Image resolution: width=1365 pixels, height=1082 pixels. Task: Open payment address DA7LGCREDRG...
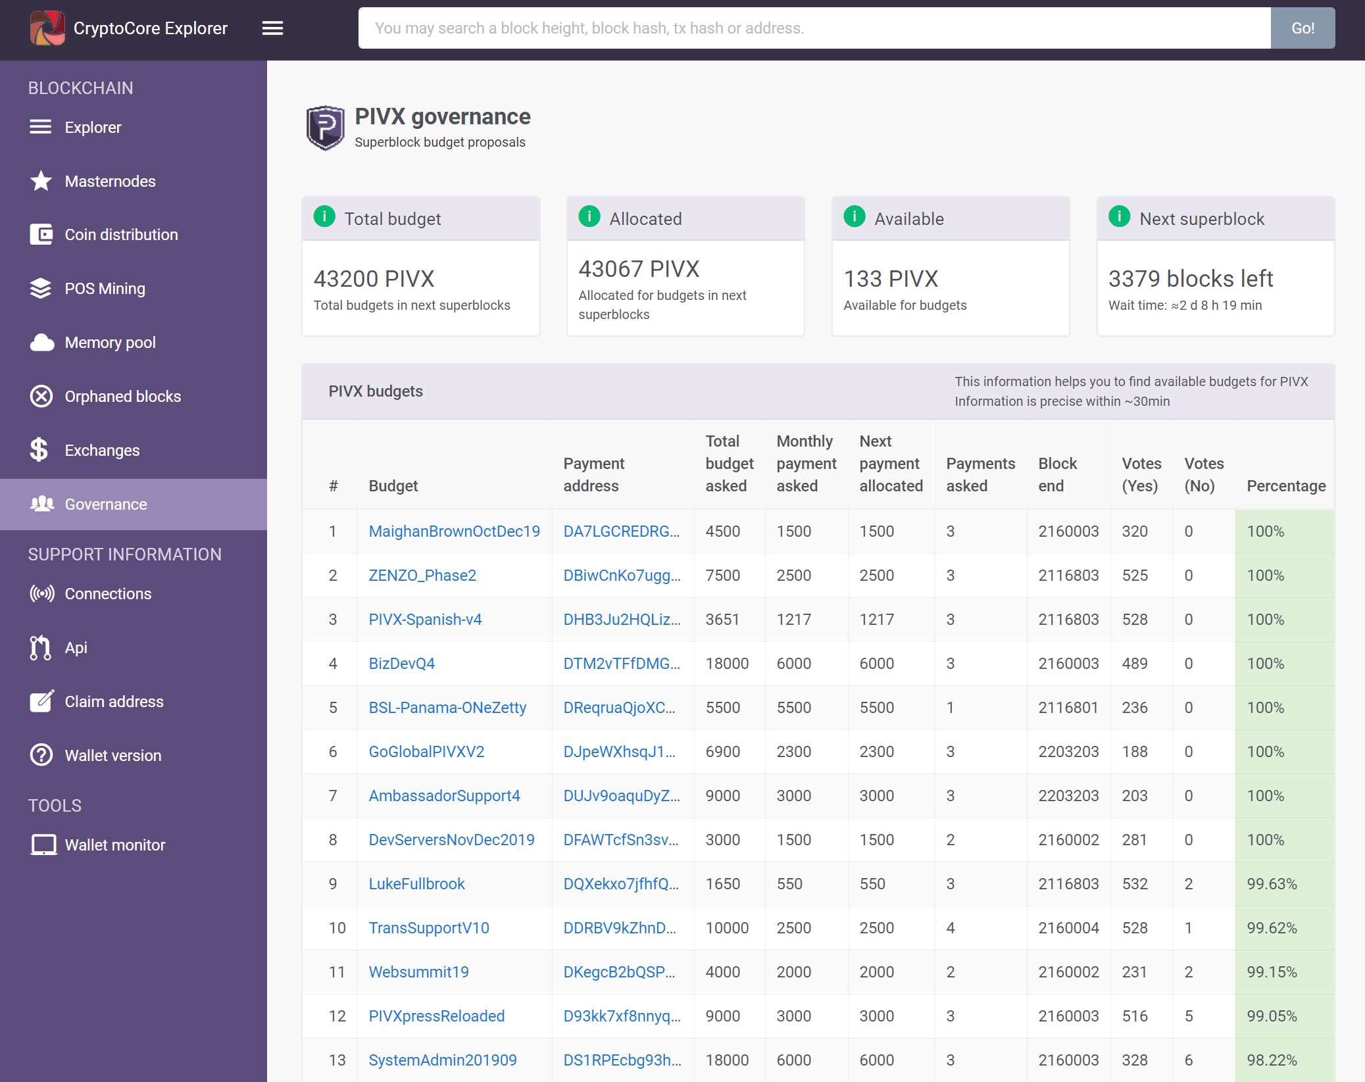point(622,531)
